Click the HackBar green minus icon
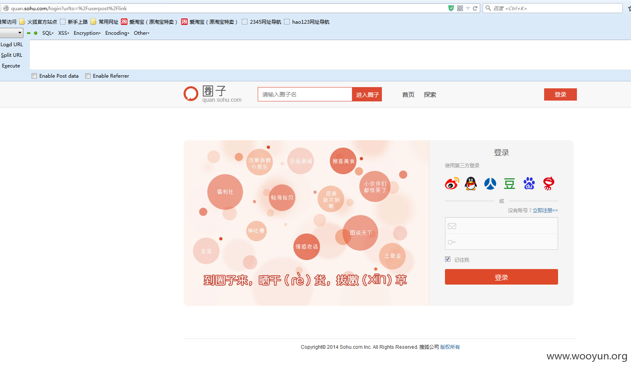The width and height of the screenshot is (631, 368). (29, 33)
